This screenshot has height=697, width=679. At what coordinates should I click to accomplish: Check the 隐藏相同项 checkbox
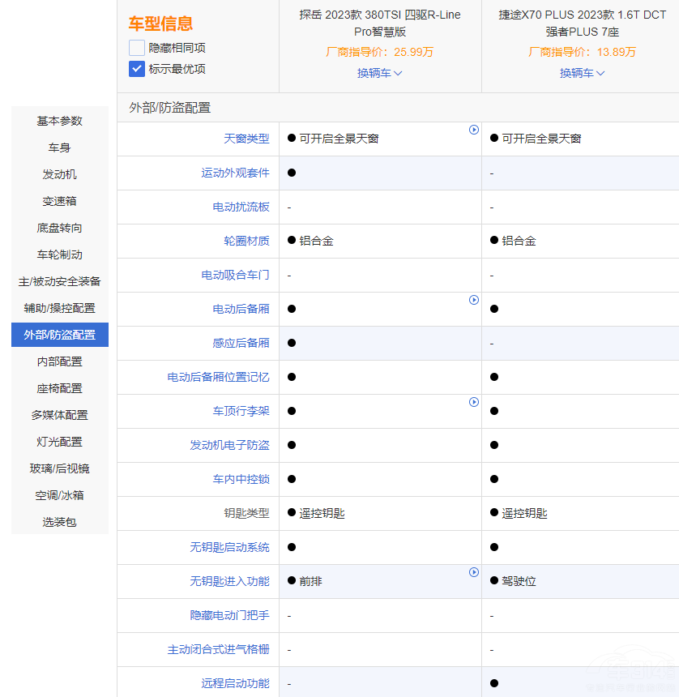point(137,48)
